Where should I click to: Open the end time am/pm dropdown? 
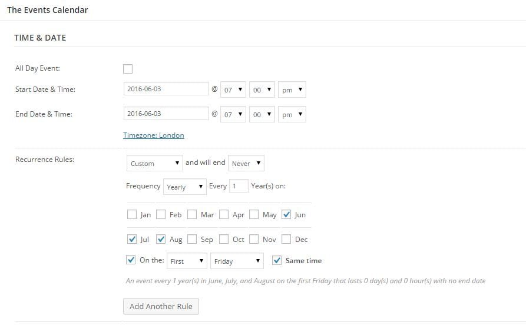click(x=292, y=114)
